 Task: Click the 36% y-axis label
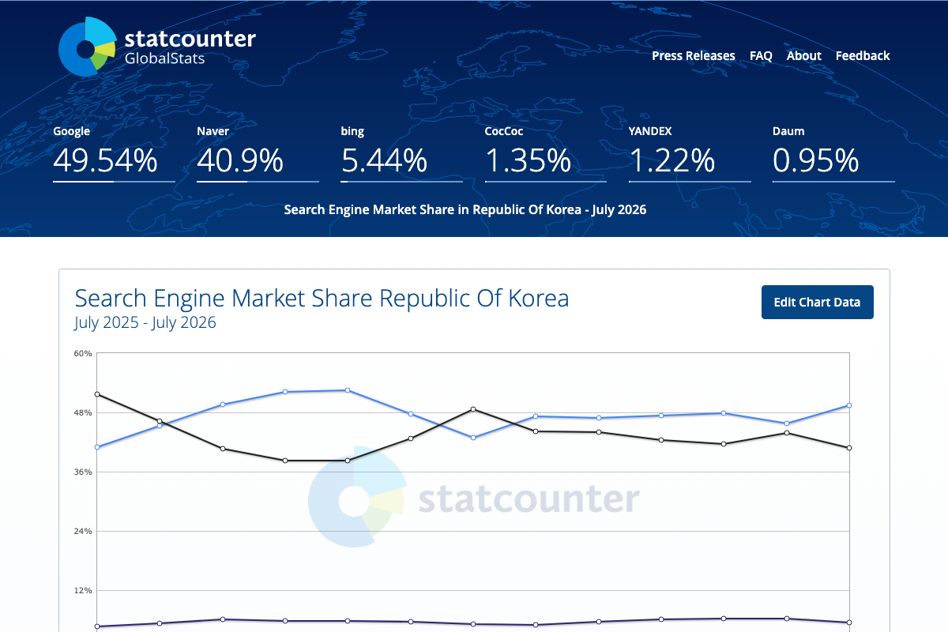(x=84, y=472)
